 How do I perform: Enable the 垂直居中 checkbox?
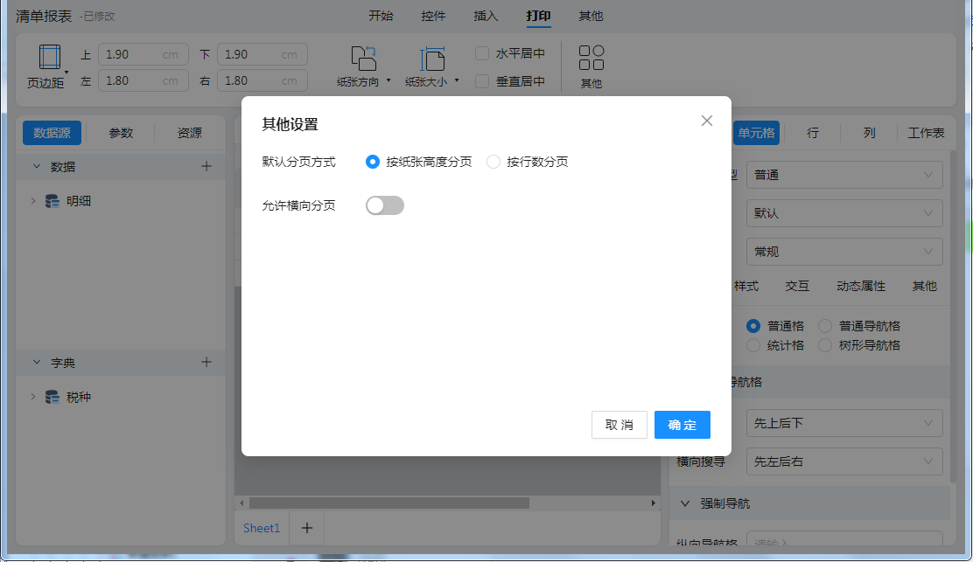482,81
